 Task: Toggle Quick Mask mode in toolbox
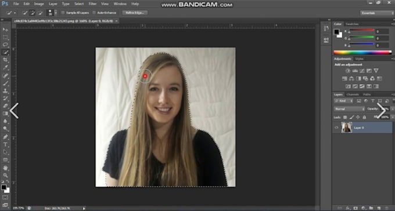(x=5, y=198)
